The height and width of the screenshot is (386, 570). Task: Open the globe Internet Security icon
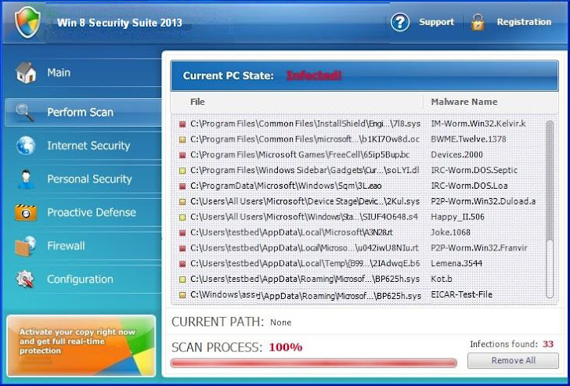(x=25, y=146)
